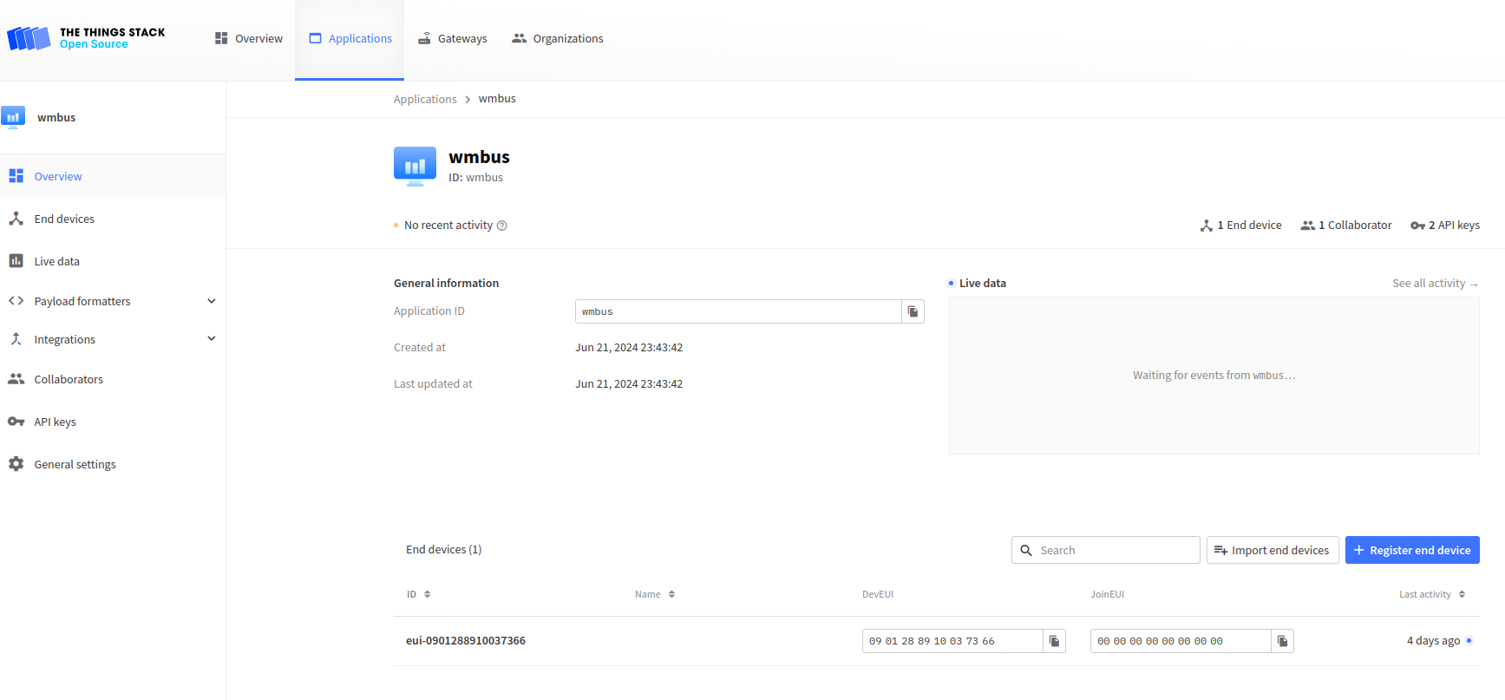The height and width of the screenshot is (700, 1505).
Task: Click The Things Stack logo
Action: point(86,38)
